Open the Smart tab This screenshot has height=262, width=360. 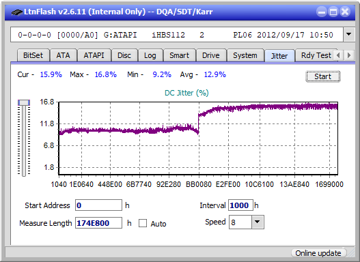tap(179, 55)
